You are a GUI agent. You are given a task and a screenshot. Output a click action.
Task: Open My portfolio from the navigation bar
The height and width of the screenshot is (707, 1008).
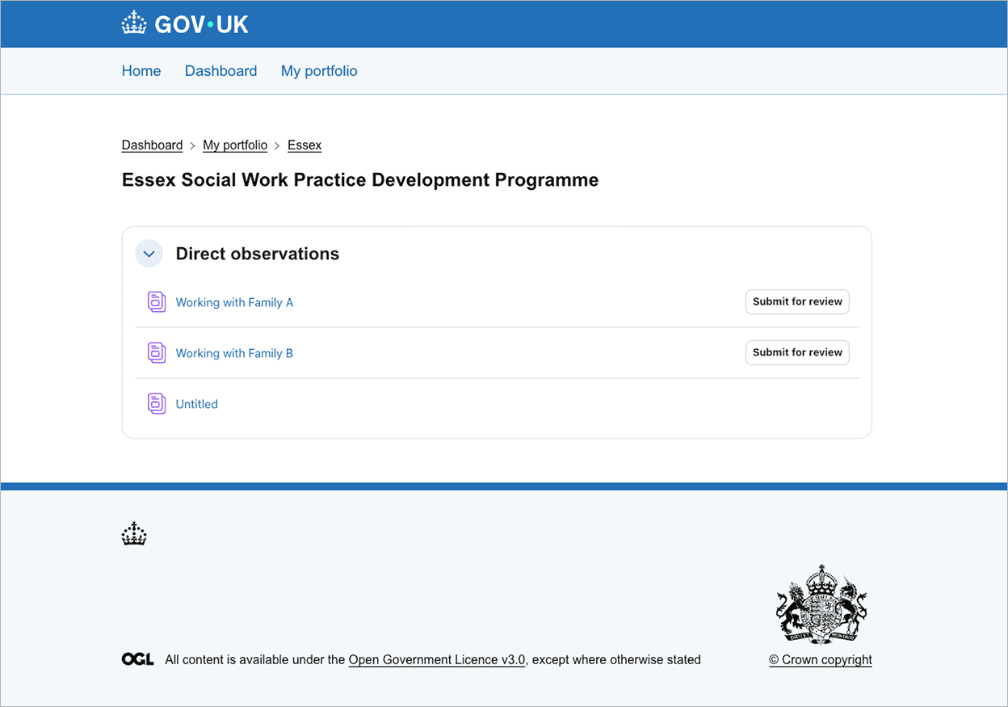click(318, 71)
